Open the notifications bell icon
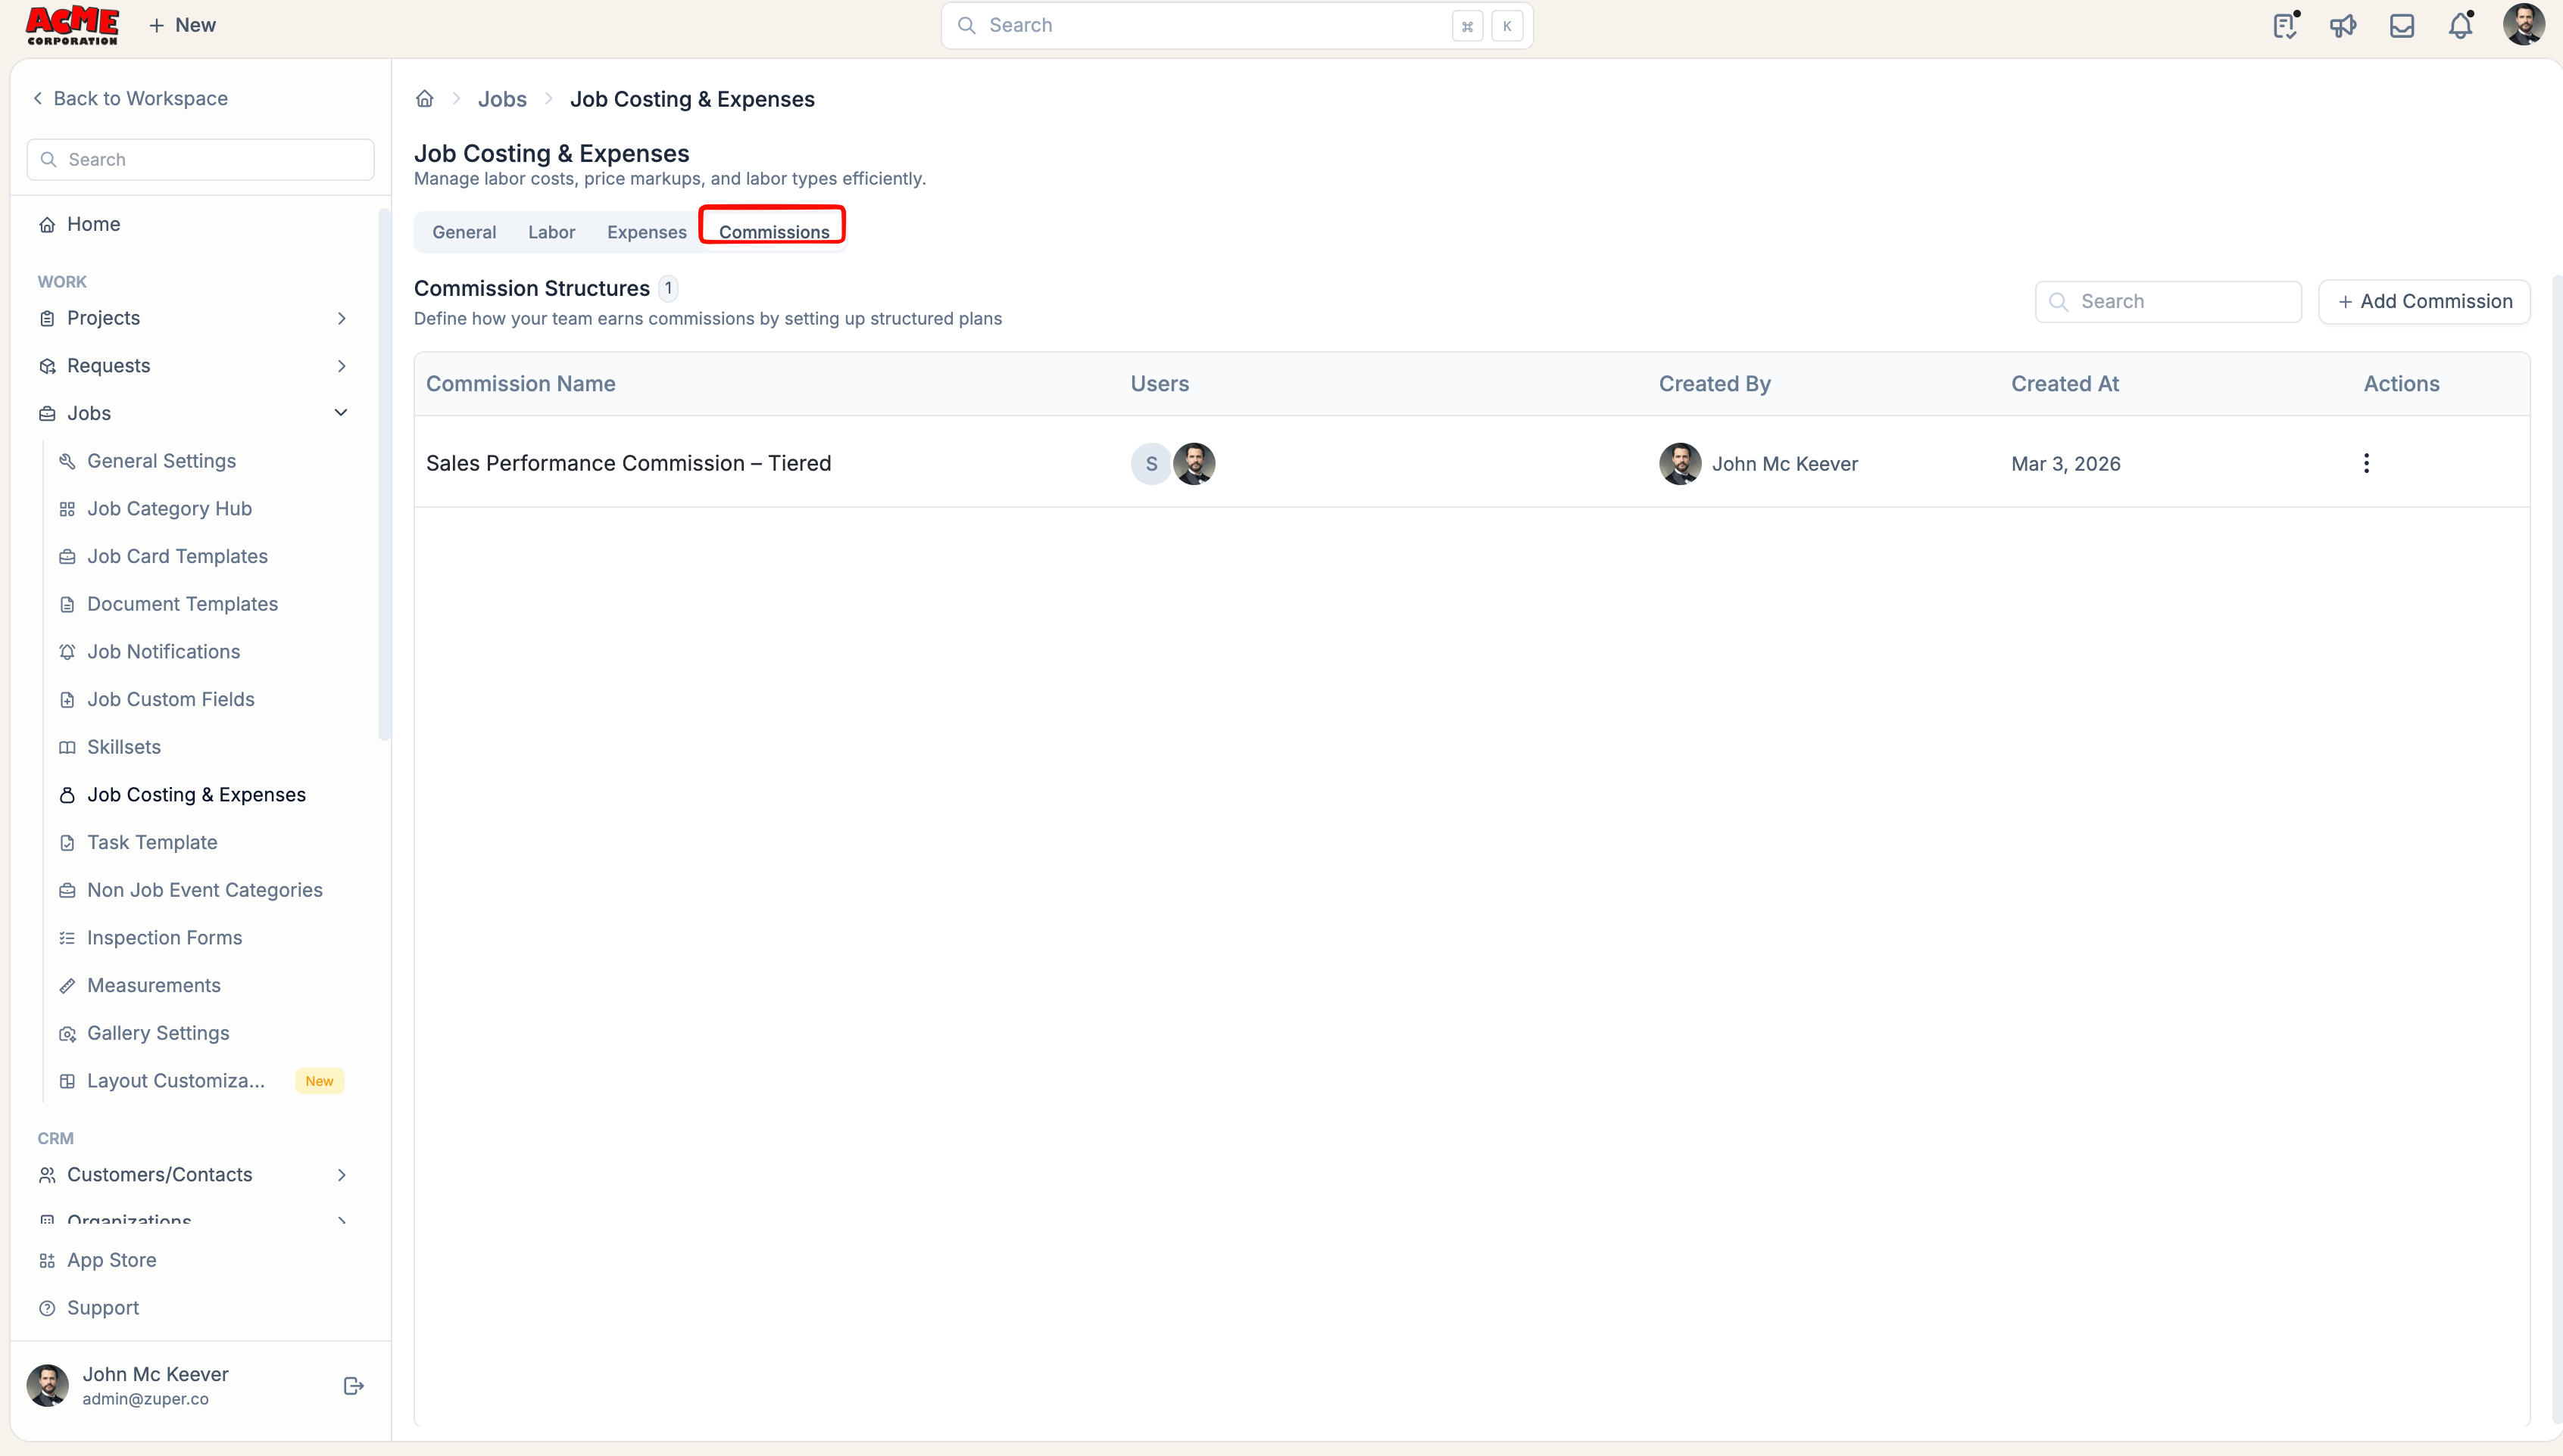Image resolution: width=2563 pixels, height=1456 pixels. (x=2461, y=25)
